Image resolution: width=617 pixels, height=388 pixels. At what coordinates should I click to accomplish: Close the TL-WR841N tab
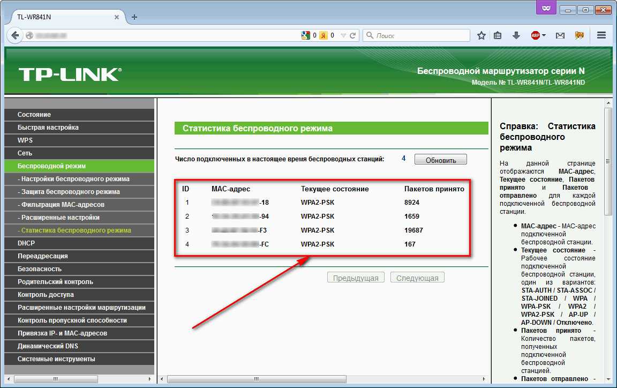(117, 17)
